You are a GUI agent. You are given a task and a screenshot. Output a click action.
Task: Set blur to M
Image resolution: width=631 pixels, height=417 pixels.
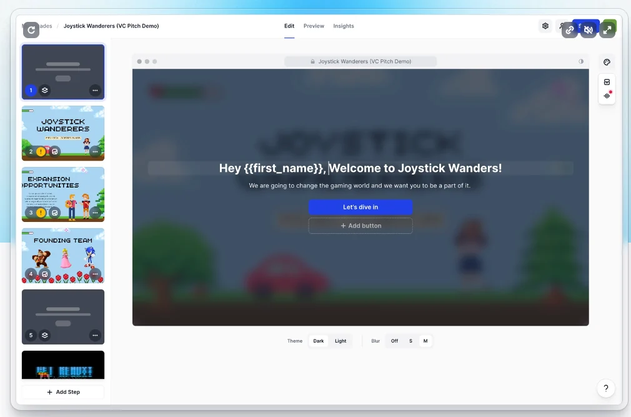[425, 341]
